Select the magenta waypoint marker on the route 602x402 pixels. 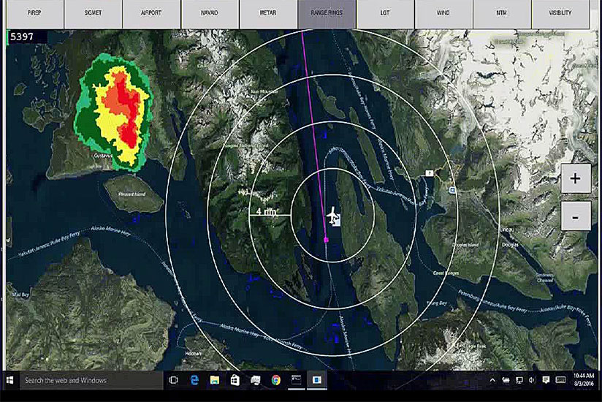(326, 240)
